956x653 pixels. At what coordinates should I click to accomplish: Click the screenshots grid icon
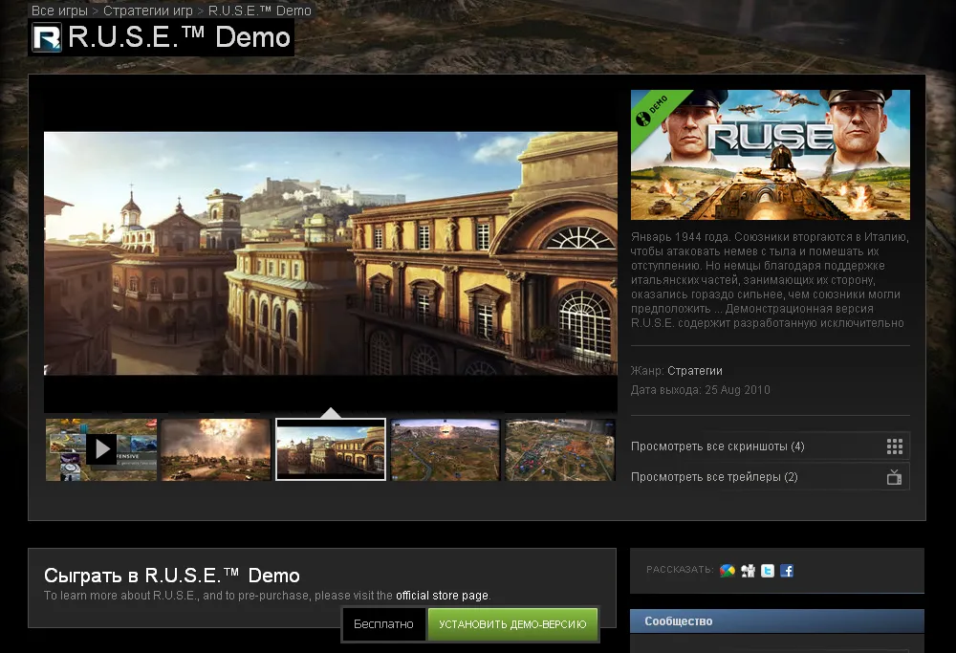point(895,446)
